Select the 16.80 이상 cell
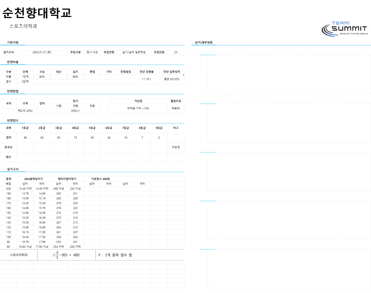 25,247
